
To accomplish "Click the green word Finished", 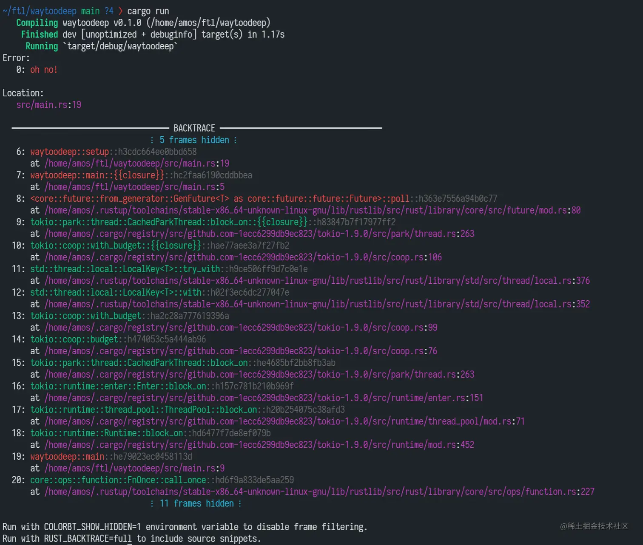I will click(40, 34).
